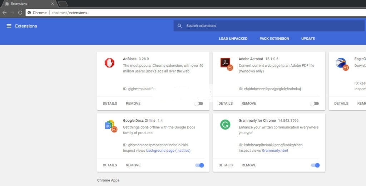Click the AdBlock stop-hand icon
Image resolution: width=366 pixels, height=186 pixels.
point(109,63)
